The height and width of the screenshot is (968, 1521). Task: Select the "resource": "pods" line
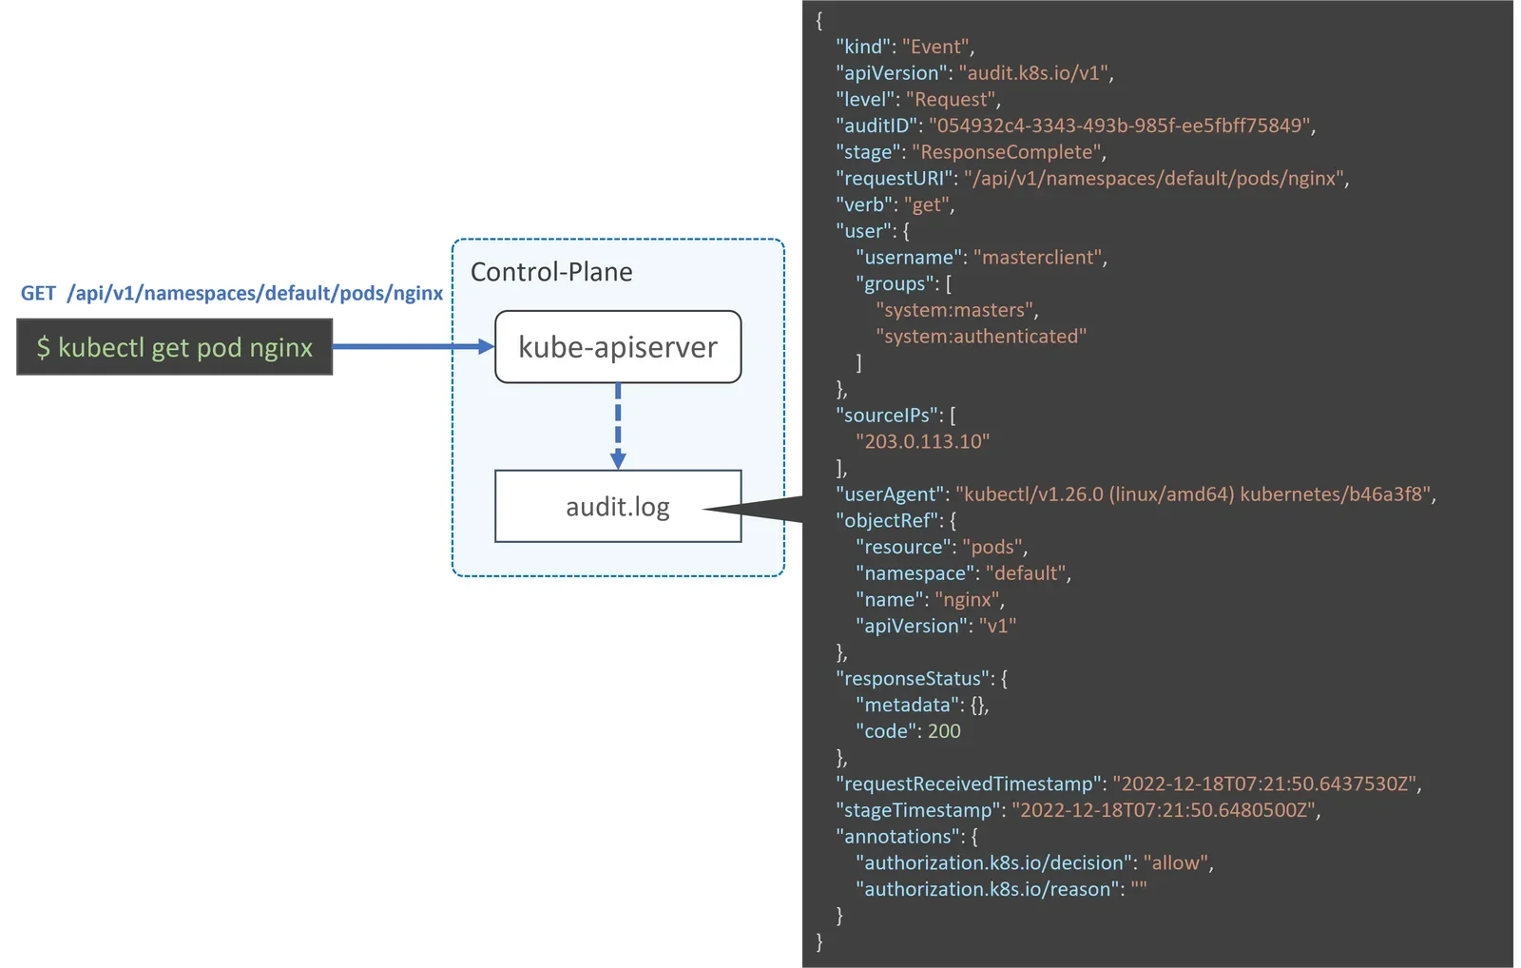point(941,547)
